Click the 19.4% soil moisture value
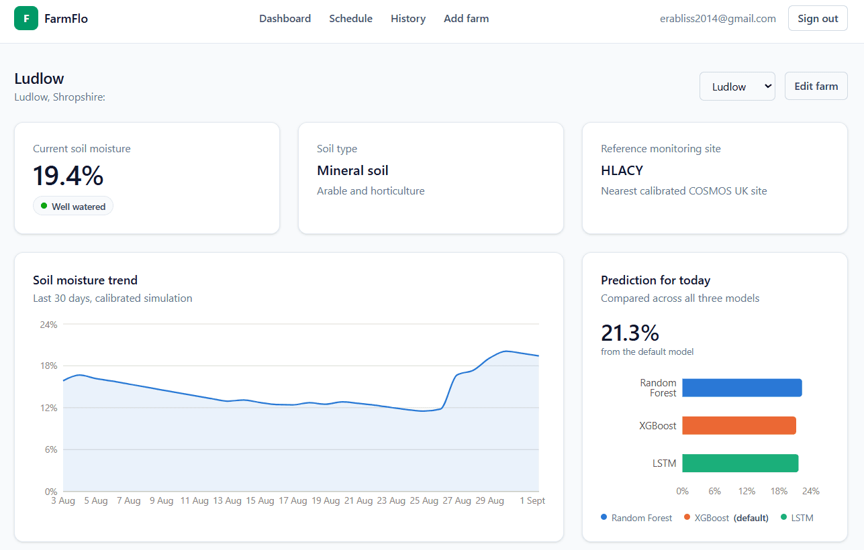Viewport: 864px width, 550px height. click(x=68, y=176)
